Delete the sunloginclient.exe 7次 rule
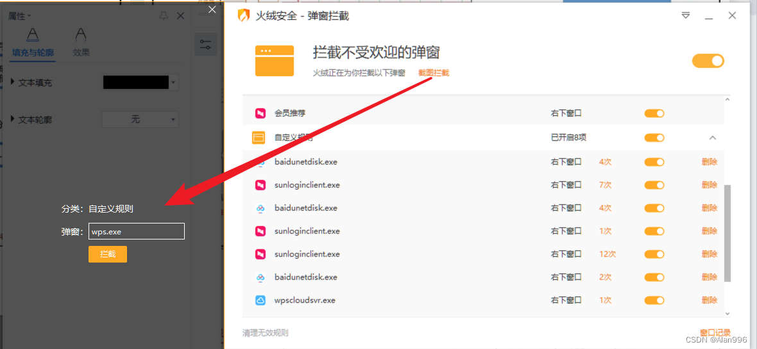The width and height of the screenshot is (757, 349). [x=709, y=184]
